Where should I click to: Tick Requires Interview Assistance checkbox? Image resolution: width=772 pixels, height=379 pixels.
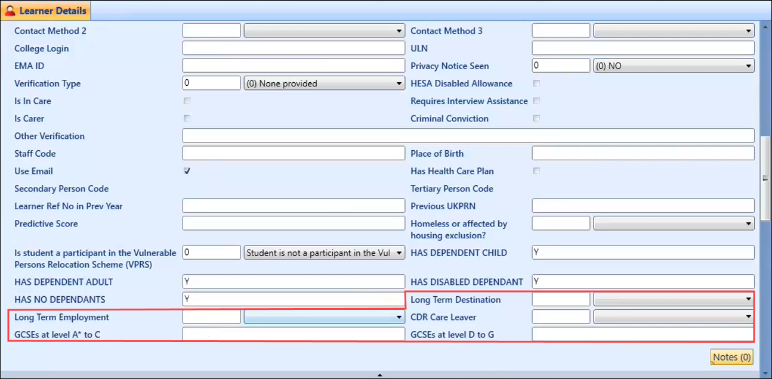[536, 101]
